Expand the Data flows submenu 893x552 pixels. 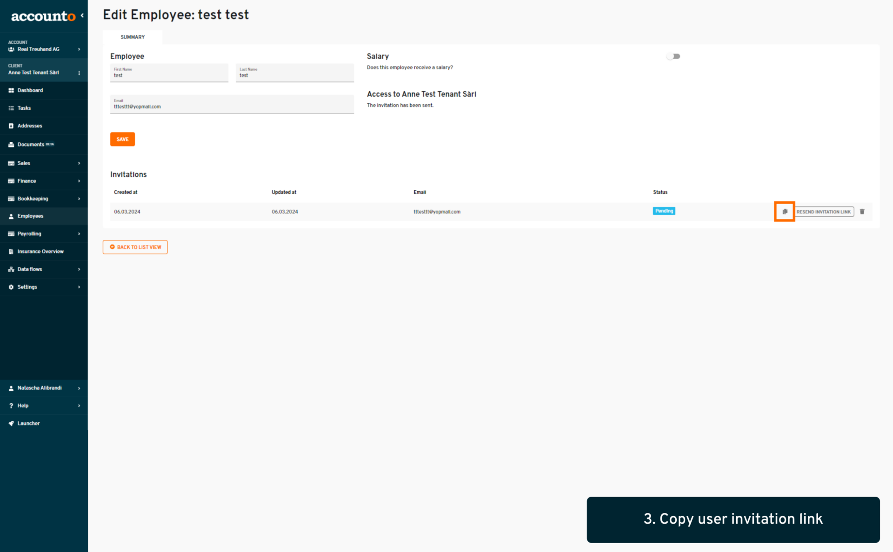(79, 269)
